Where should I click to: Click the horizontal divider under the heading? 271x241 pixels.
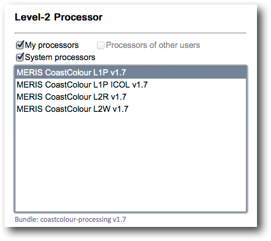click(x=130, y=33)
